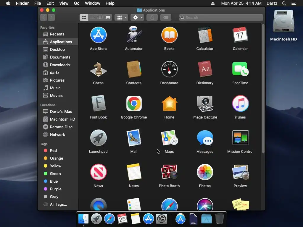303x227 pixels.
Task: Click the Calendar app icon in Applications
Action: click(x=240, y=35)
